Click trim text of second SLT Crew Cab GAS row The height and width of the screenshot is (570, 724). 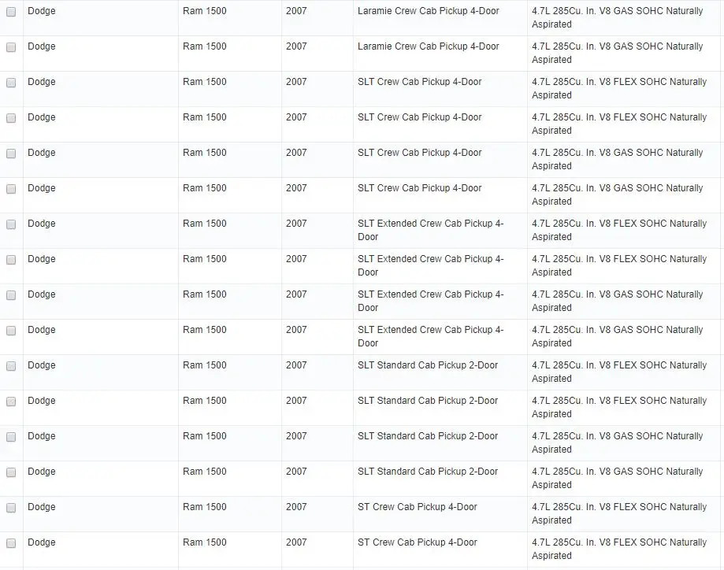click(x=419, y=188)
